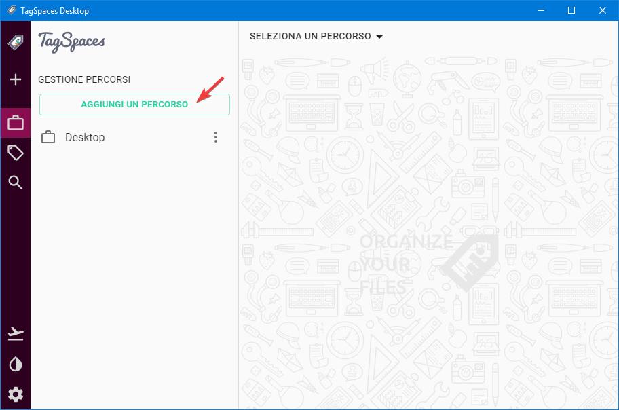Open the search magnifier icon
This screenshot has width=619, height=410.
tap(16, 183)
